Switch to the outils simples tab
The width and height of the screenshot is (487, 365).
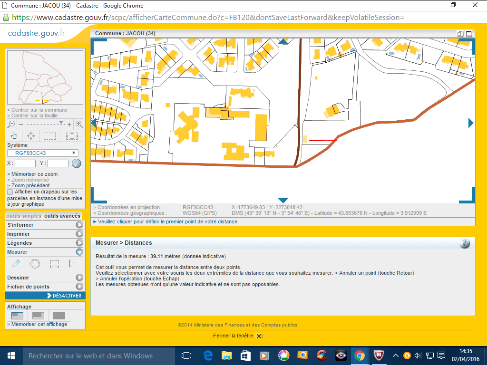(24, 216)
